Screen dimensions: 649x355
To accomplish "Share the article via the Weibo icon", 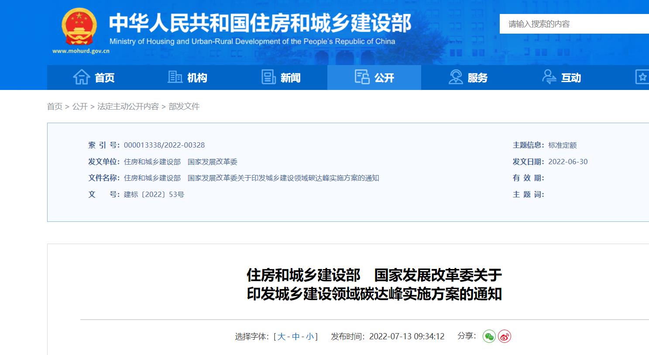I will (505, 337).
